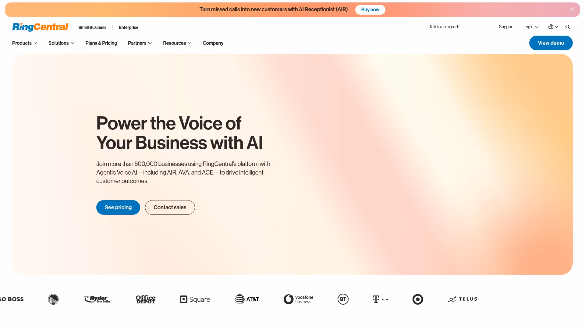This screenshot has height=329, width=585.
Task: Open the site search
Action: click(x=568, y=27)
